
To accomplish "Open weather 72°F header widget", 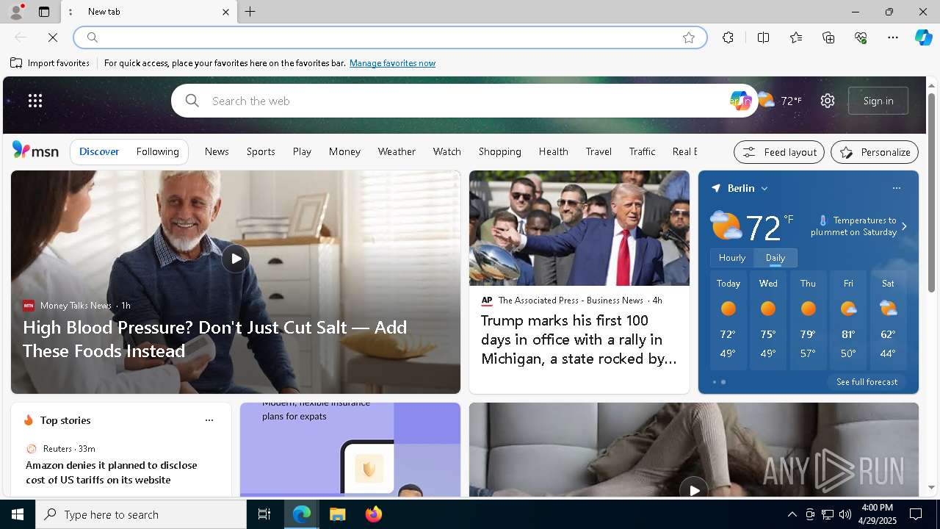I will [x=781, y=101].
